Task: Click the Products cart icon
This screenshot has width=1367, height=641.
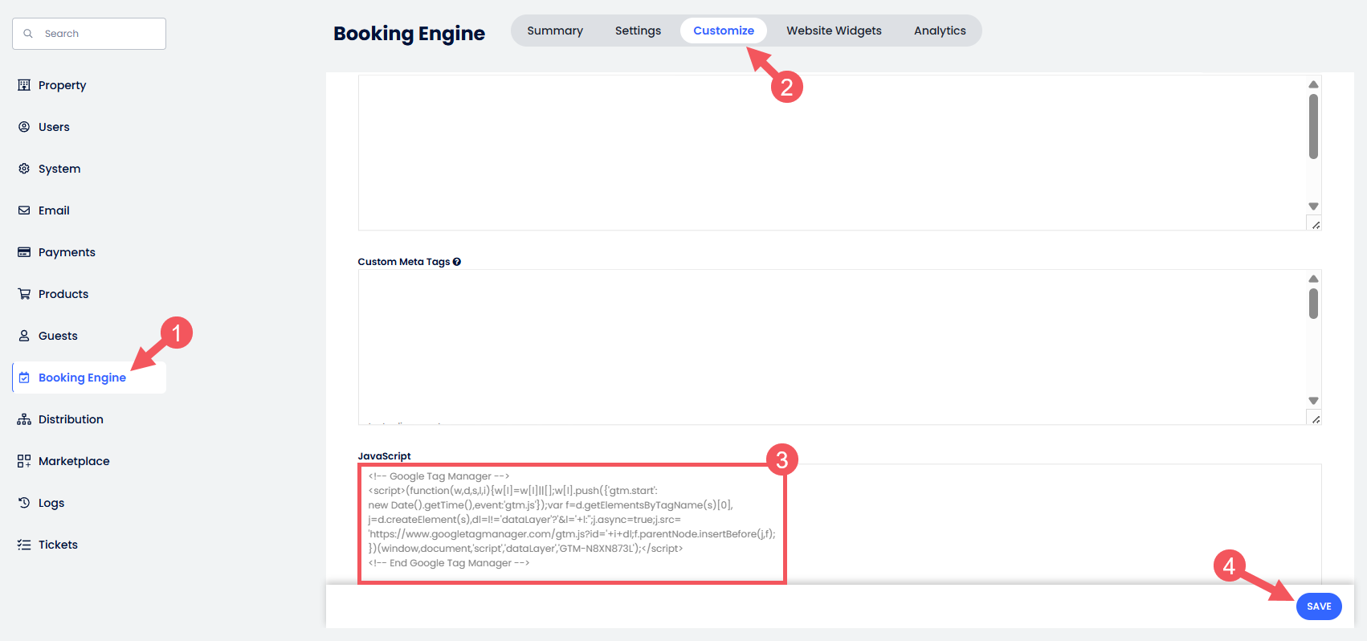Action: point(24,294)
